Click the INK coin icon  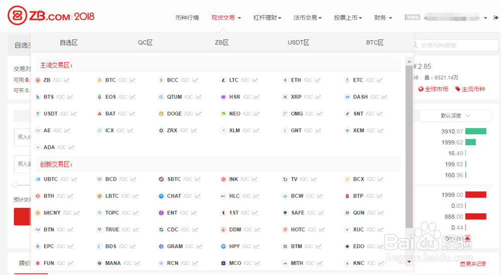223,179
